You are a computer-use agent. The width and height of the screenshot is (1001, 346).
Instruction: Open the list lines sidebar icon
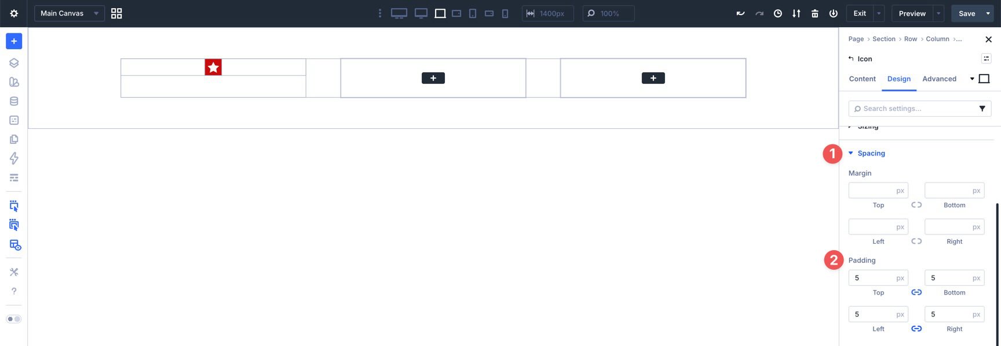pos(14,177)
